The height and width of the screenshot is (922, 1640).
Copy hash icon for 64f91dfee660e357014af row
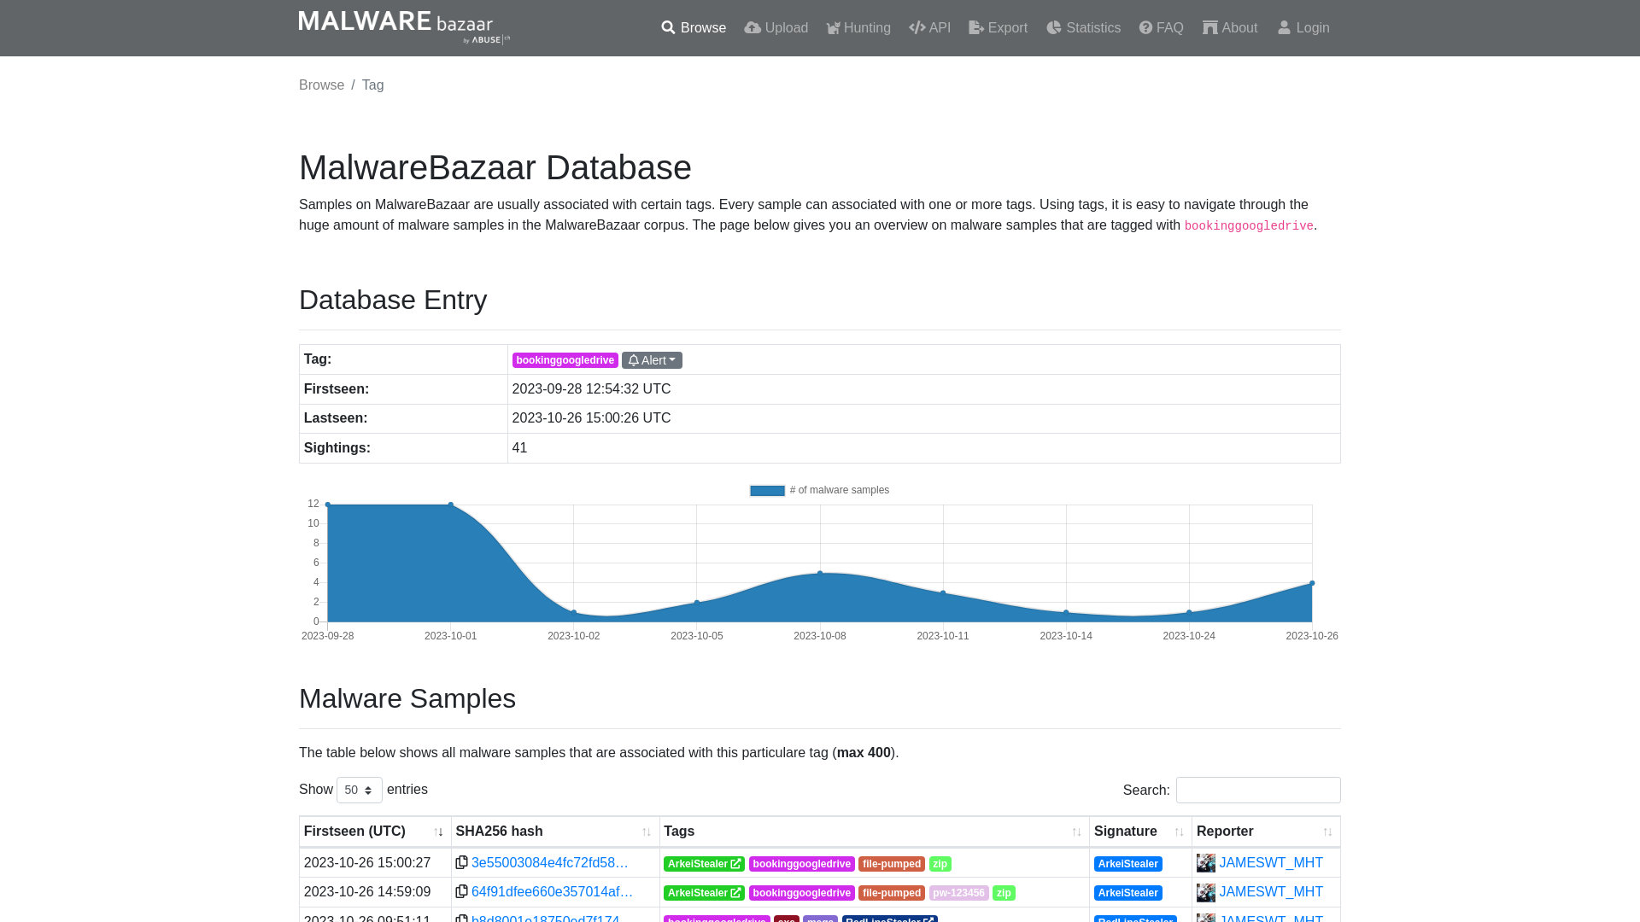(461, 891)
